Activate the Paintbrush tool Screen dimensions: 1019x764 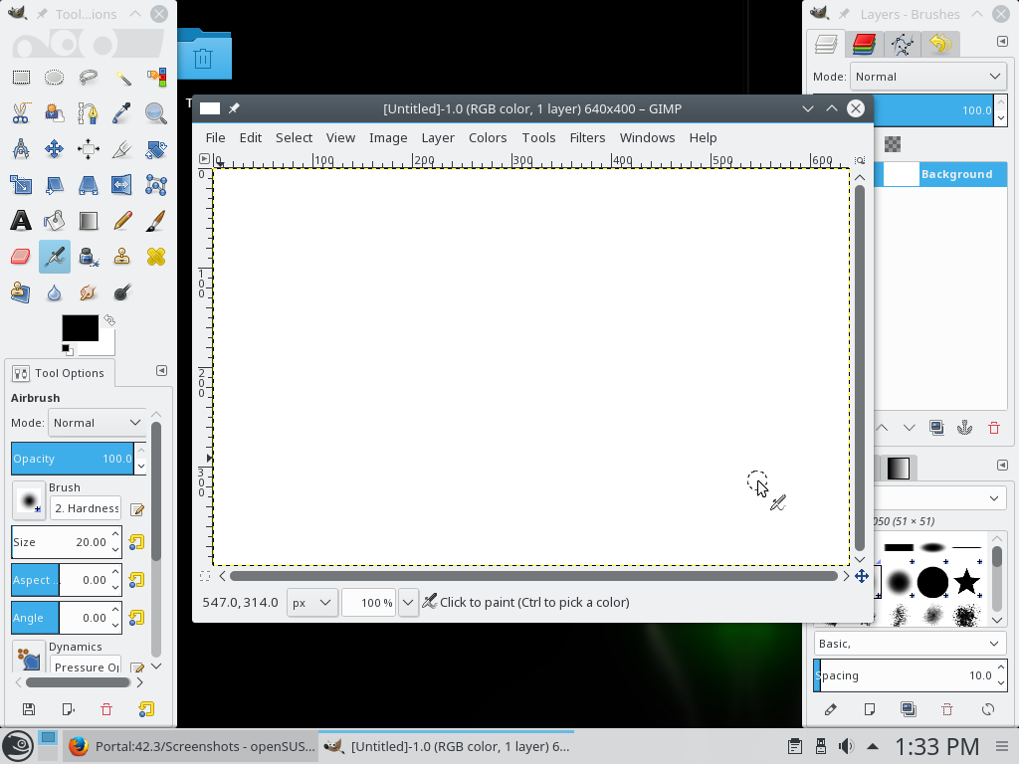[156, 221]
